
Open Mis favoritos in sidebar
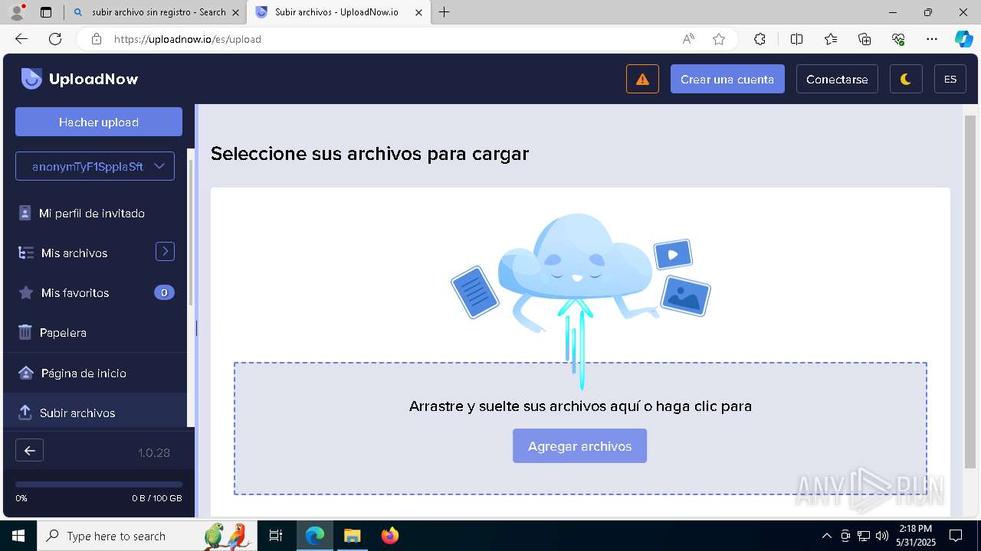pyautogui.click(x=75, y=293)
